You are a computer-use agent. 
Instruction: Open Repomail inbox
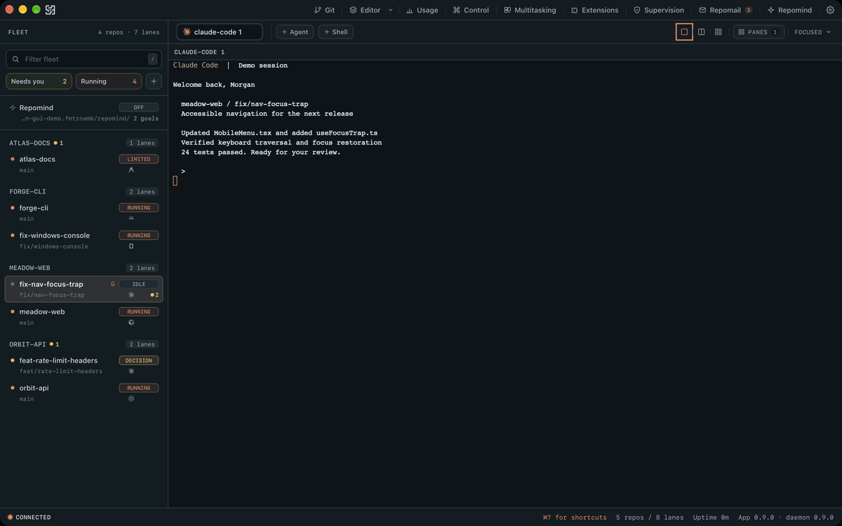click(726, 10)
